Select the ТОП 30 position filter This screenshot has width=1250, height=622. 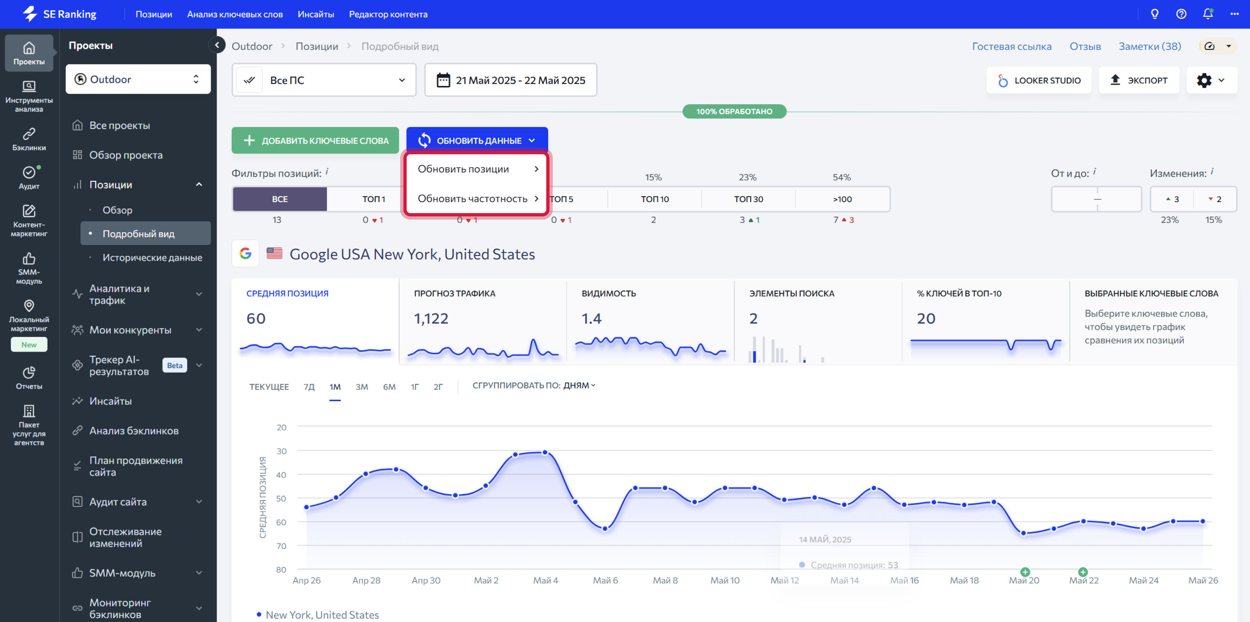tap(748, 199)
